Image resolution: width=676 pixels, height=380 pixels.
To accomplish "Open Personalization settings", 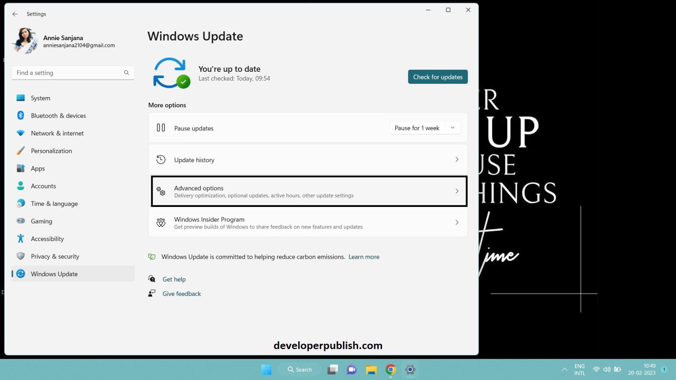I will pyautogui.click(x=52, y=151).
